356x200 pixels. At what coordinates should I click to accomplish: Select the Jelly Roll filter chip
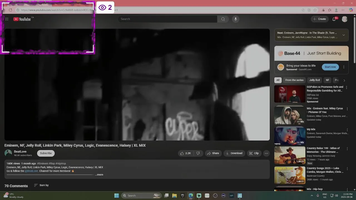[x=315, y=80]
